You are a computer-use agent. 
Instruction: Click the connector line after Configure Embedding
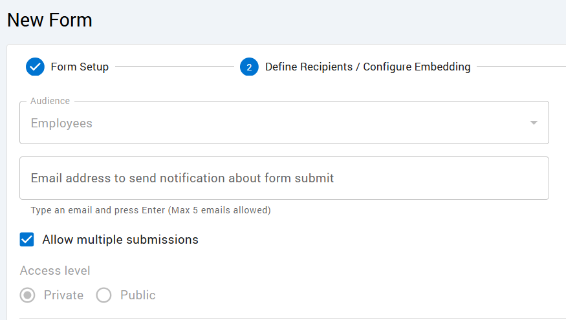pos(521,67)
